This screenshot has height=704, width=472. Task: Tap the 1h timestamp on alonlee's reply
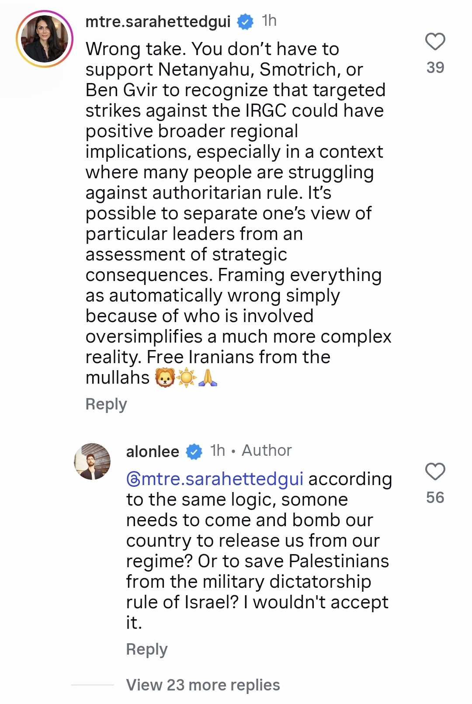[218, 451]
